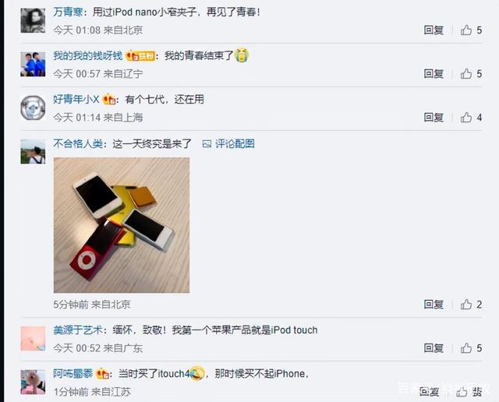Open 万青寒's profile avatar
Screen dimensions: 499x402
(x=33, y=21)
